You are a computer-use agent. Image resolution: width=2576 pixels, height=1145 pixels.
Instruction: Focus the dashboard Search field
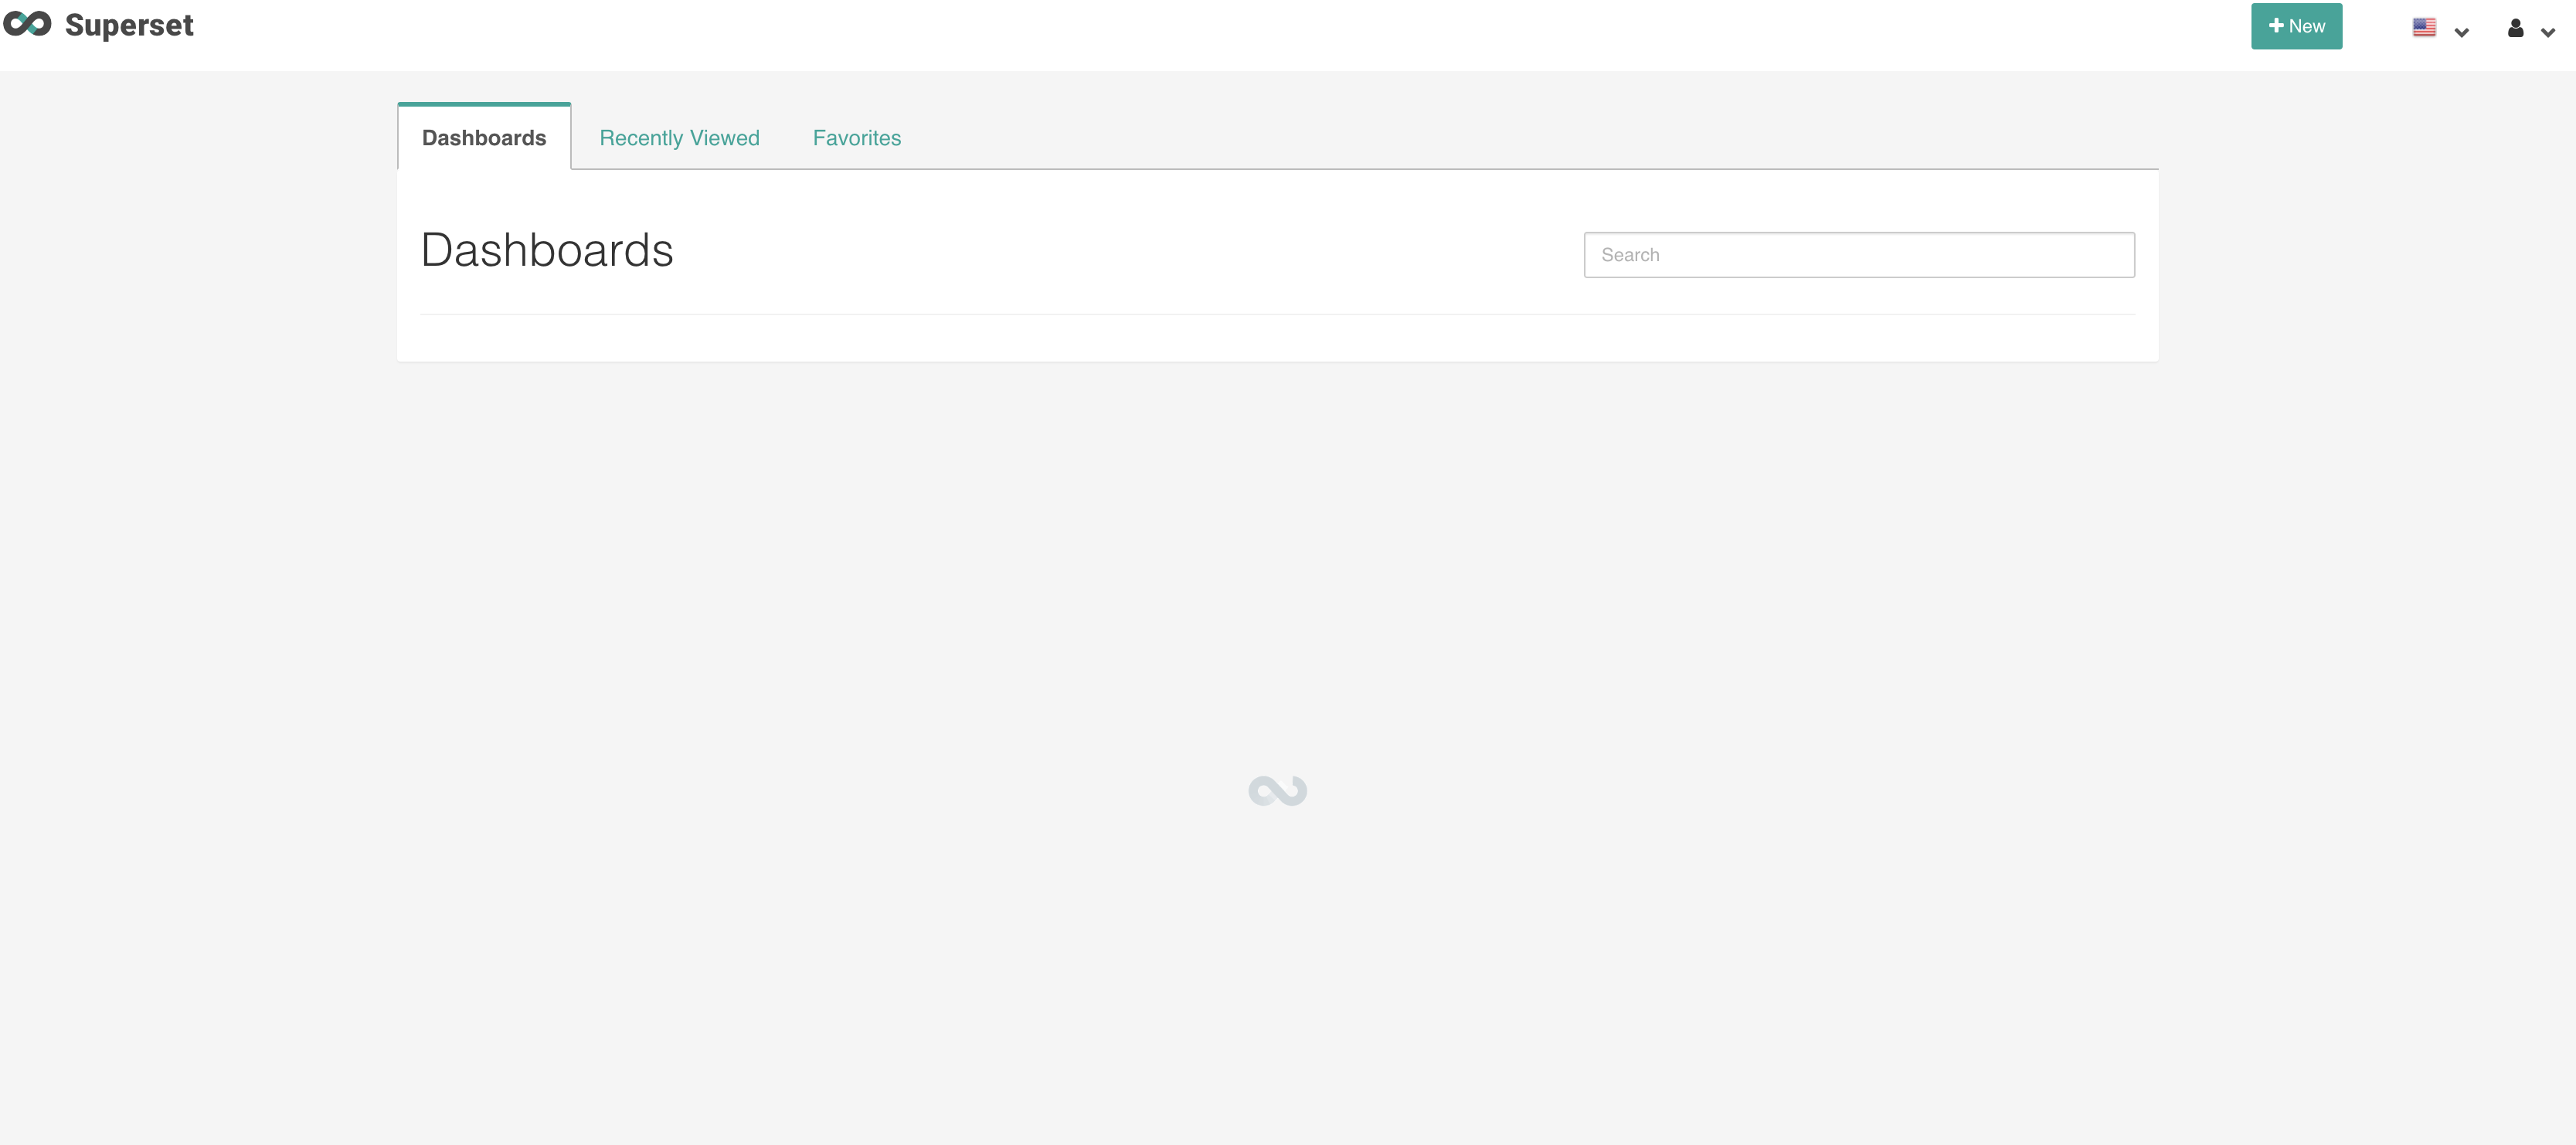pos(1858,254)
